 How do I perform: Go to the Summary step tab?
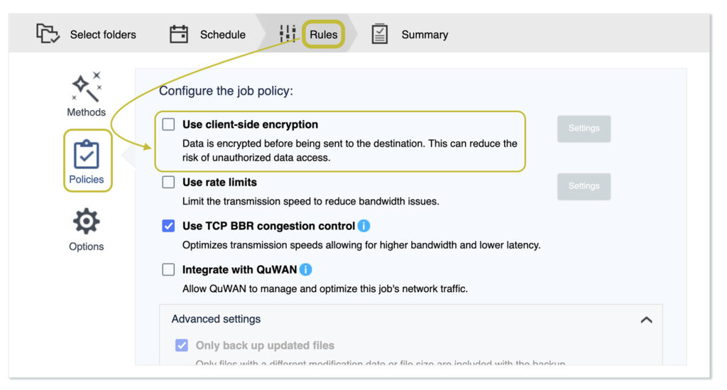point(424,34)
